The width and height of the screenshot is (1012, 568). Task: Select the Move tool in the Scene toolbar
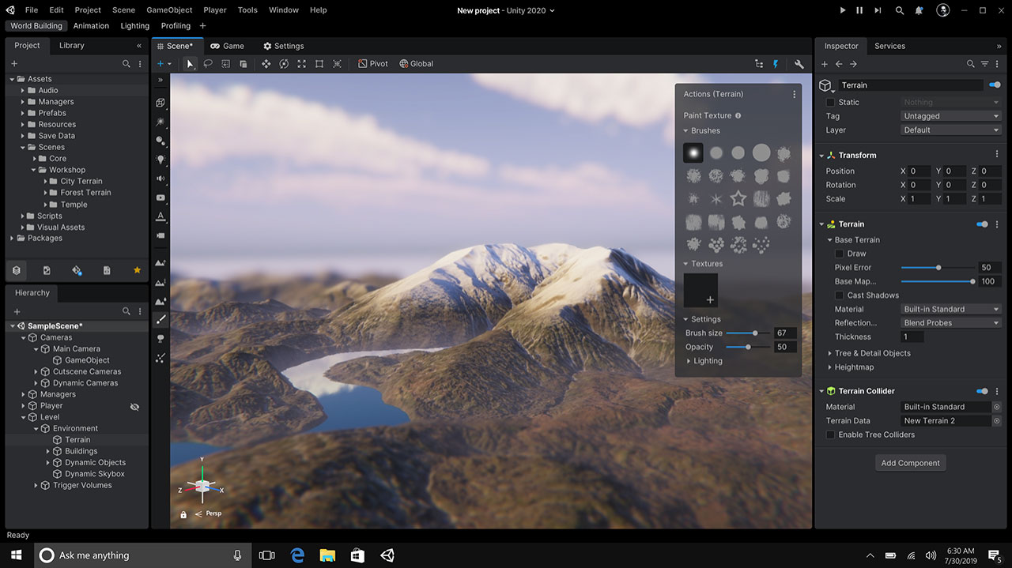pyautogui.click(x=266, y=64)
